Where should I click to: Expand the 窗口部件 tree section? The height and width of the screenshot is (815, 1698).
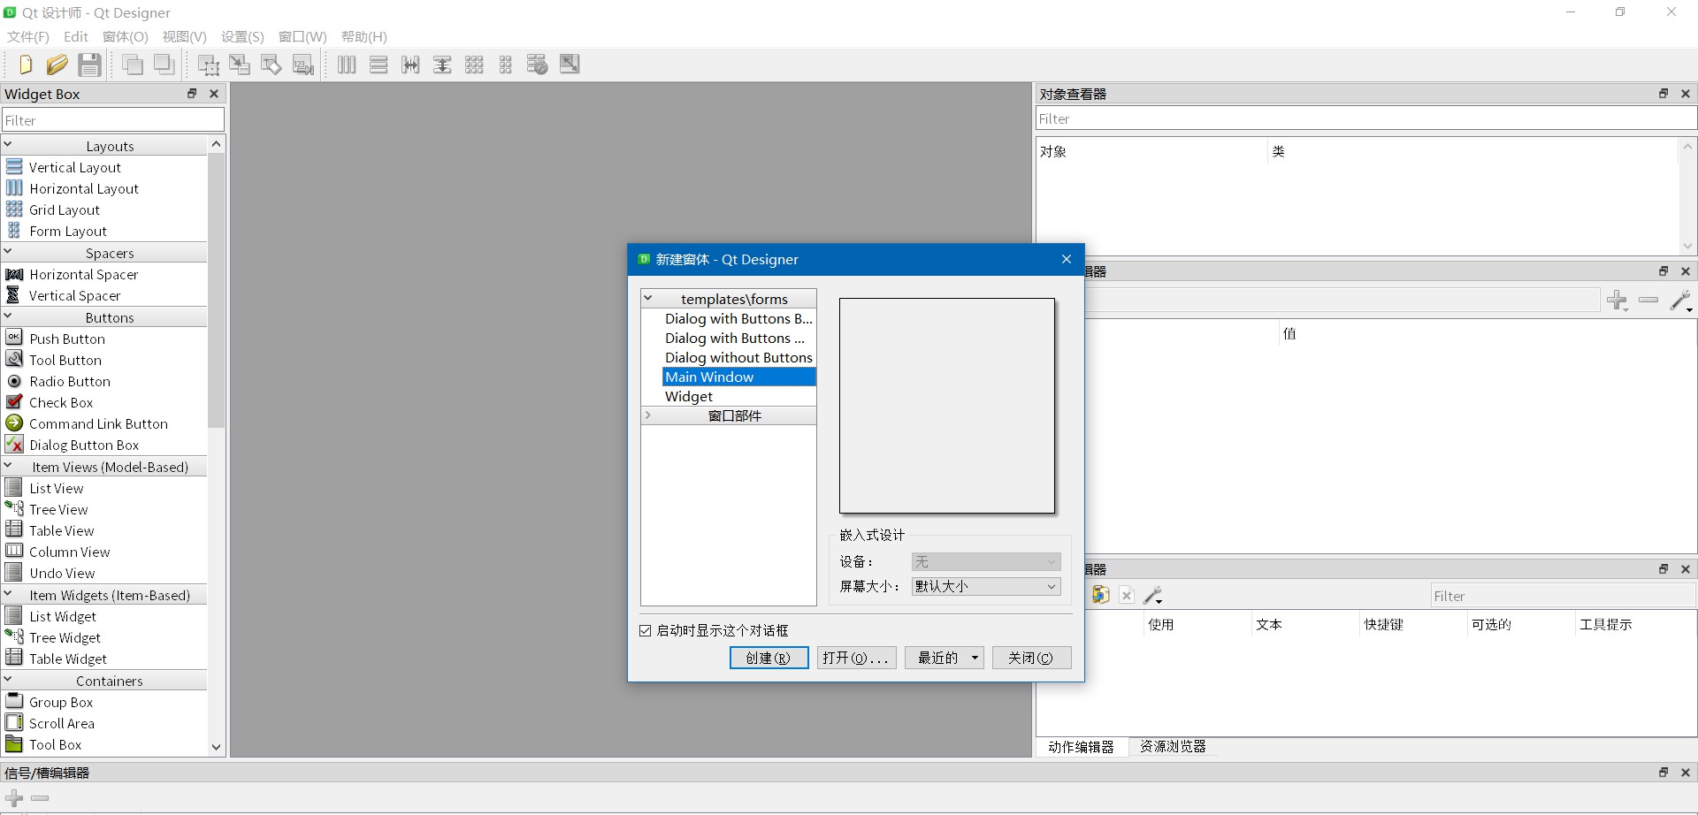pyautogui.click(x=648, y=415)
